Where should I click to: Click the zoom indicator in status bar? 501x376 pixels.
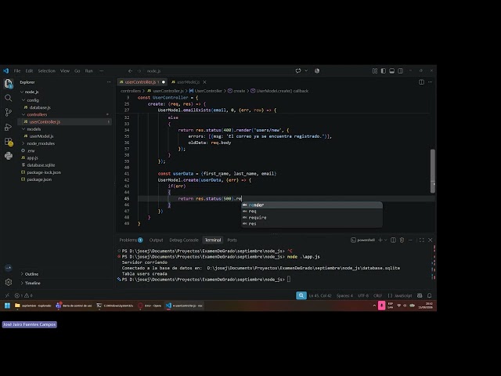[301, 295]
